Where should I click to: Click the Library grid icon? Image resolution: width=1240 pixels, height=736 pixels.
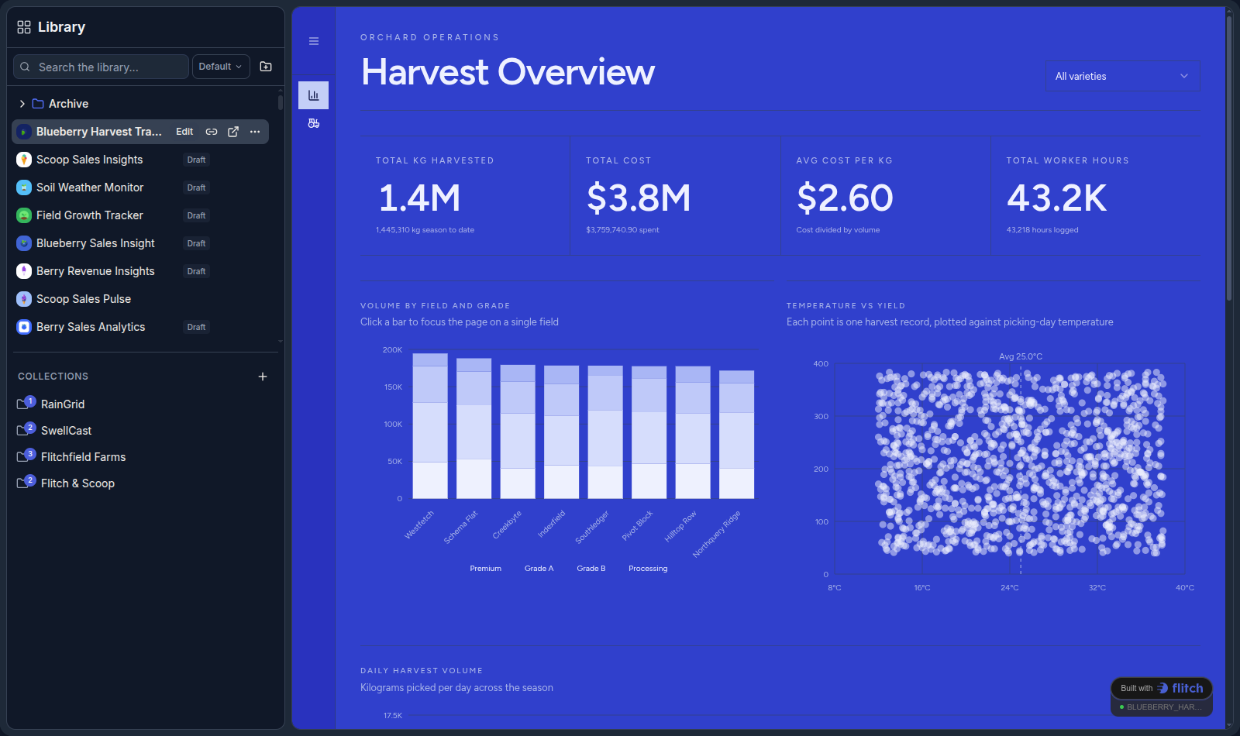(x=24, y=27)
